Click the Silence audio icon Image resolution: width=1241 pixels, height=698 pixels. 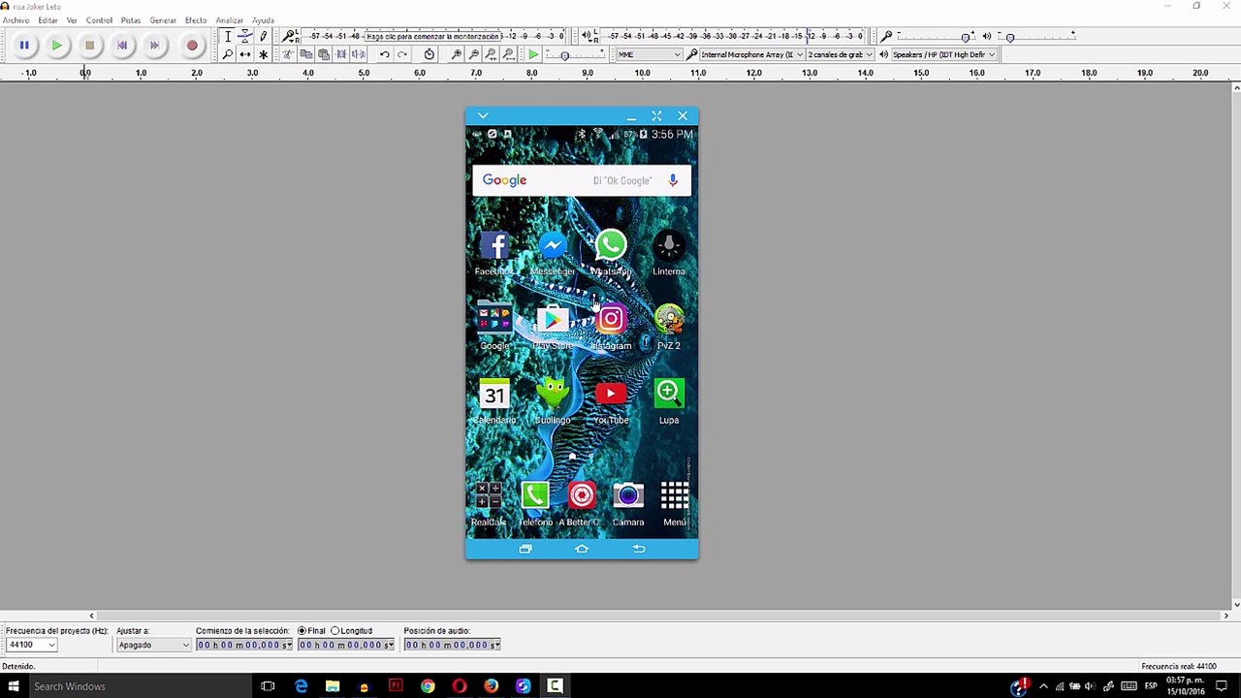pos(358,54)
